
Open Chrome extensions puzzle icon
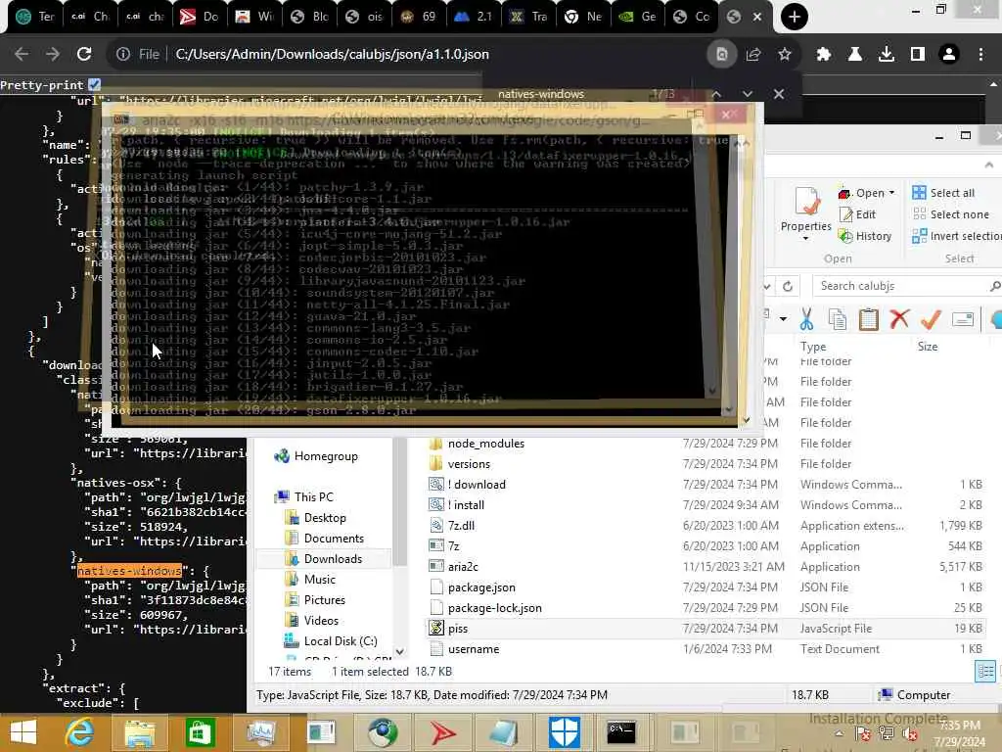(824, 55)
